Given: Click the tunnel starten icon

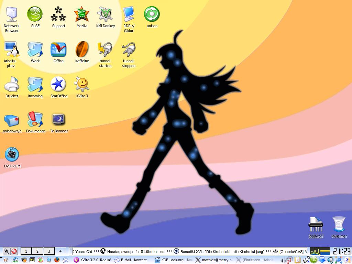Looking at the screenshot, I should click(105, 55).
